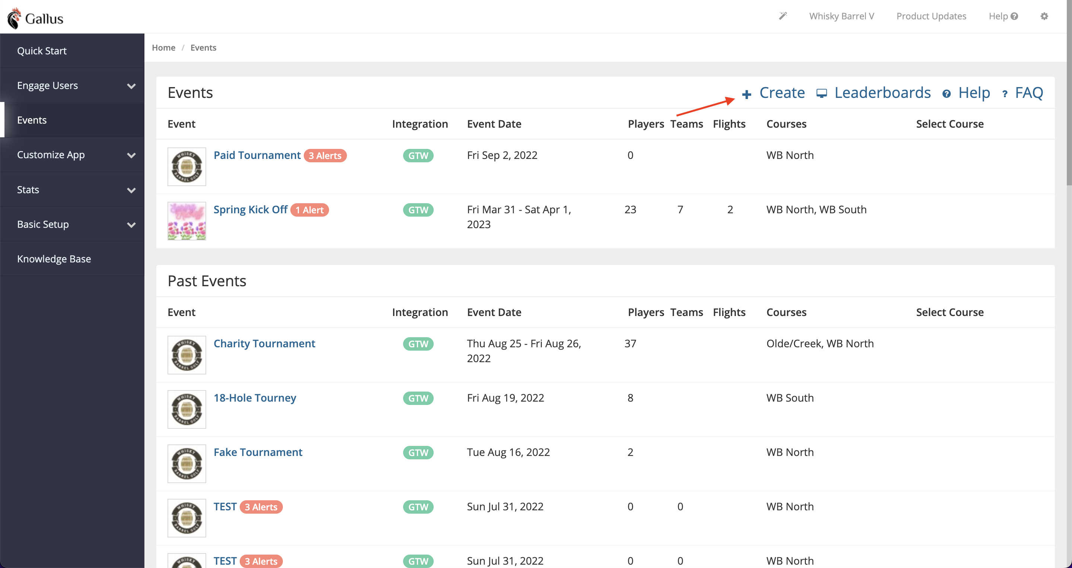The height and width of the screenshot is (568, 1072).
Task: Click Create event link
Action: click(782, 92)
